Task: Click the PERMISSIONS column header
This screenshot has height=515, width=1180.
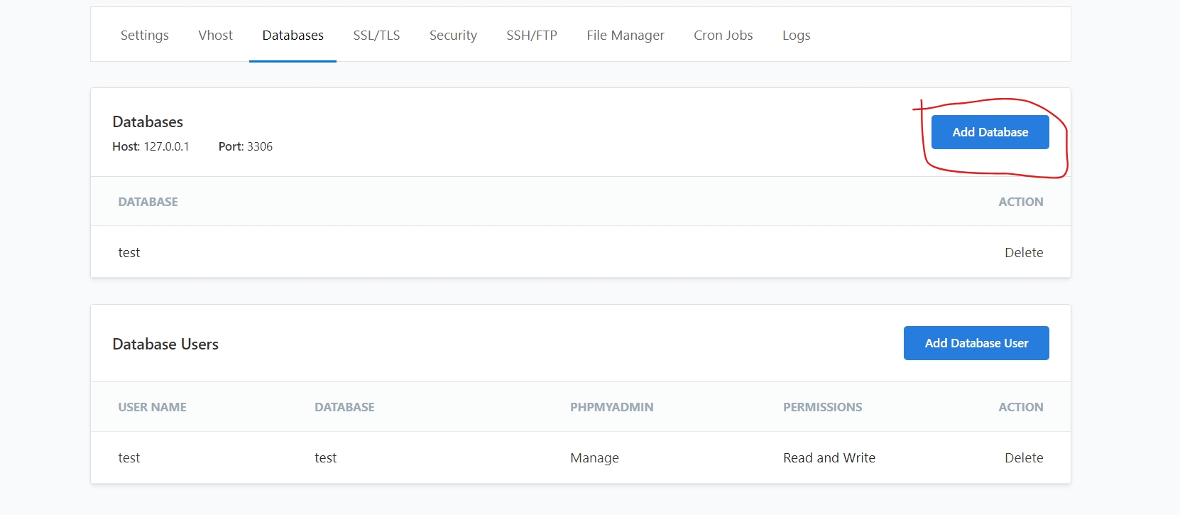Action: [822, 407]
